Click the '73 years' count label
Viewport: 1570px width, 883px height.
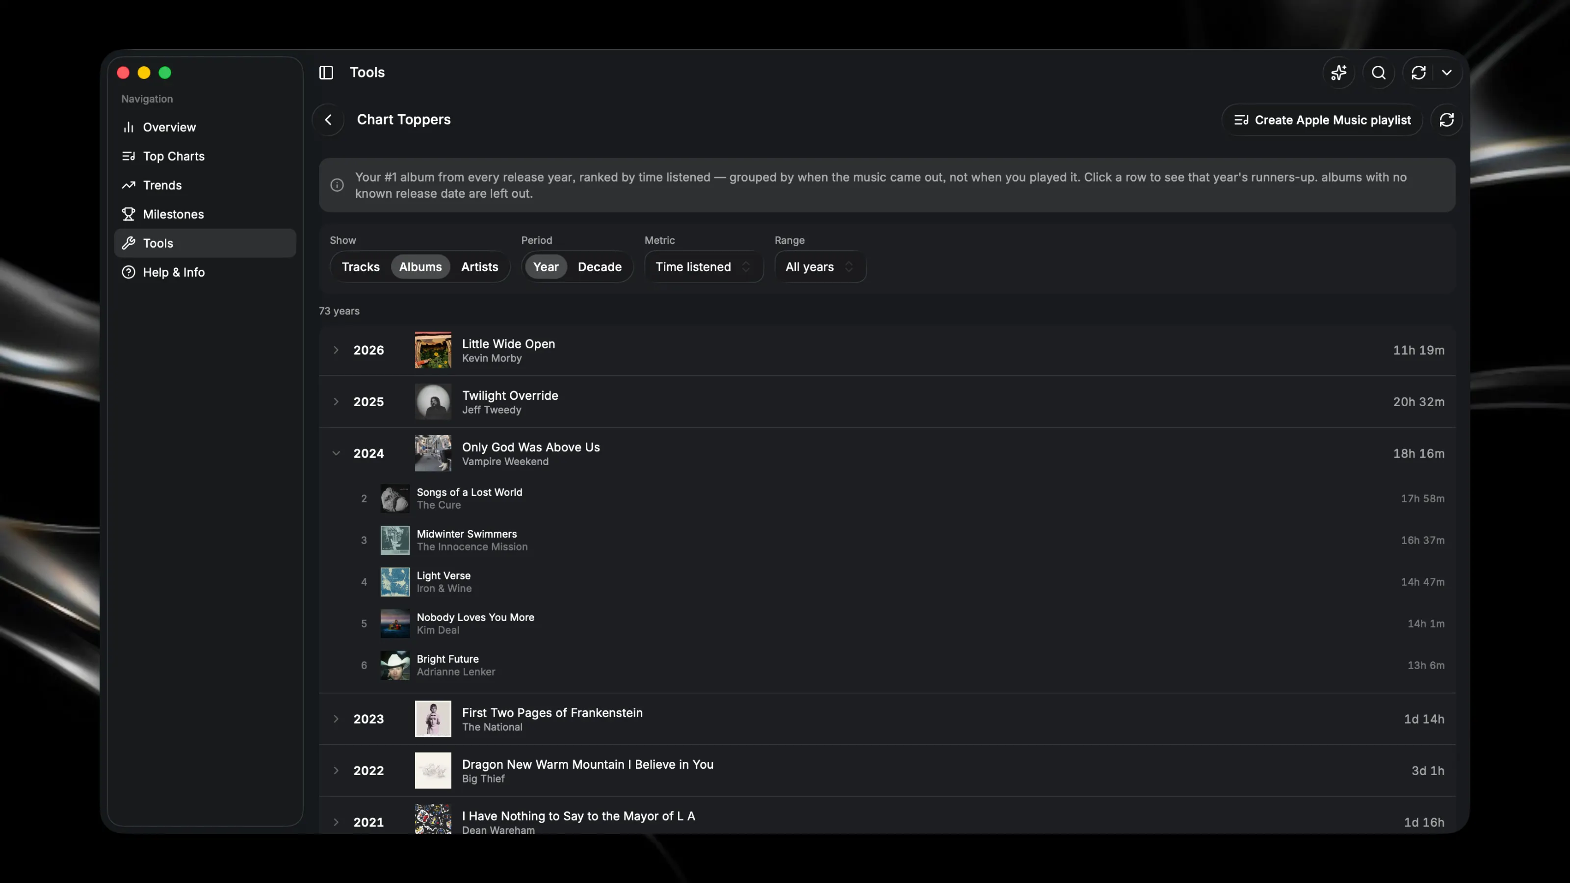(340, 311)
